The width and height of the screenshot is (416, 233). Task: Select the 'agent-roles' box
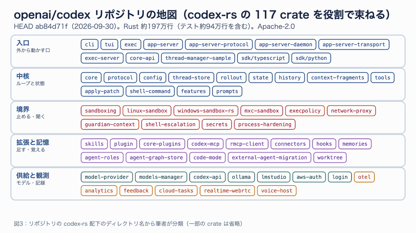pyautogui.click(x=102, y=158)
